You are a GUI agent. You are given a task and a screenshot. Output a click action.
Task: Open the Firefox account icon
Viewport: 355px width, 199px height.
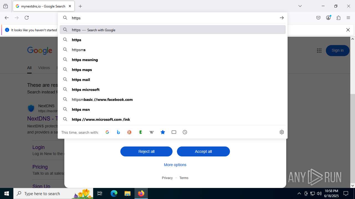tap(328, 18)
